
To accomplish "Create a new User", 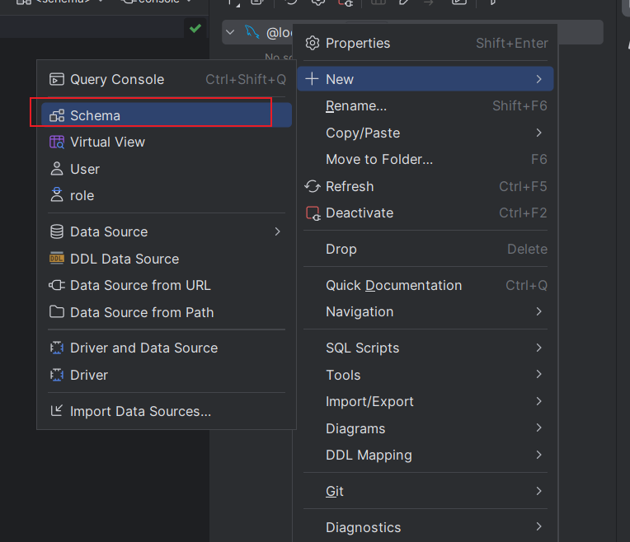I will 85,169.
